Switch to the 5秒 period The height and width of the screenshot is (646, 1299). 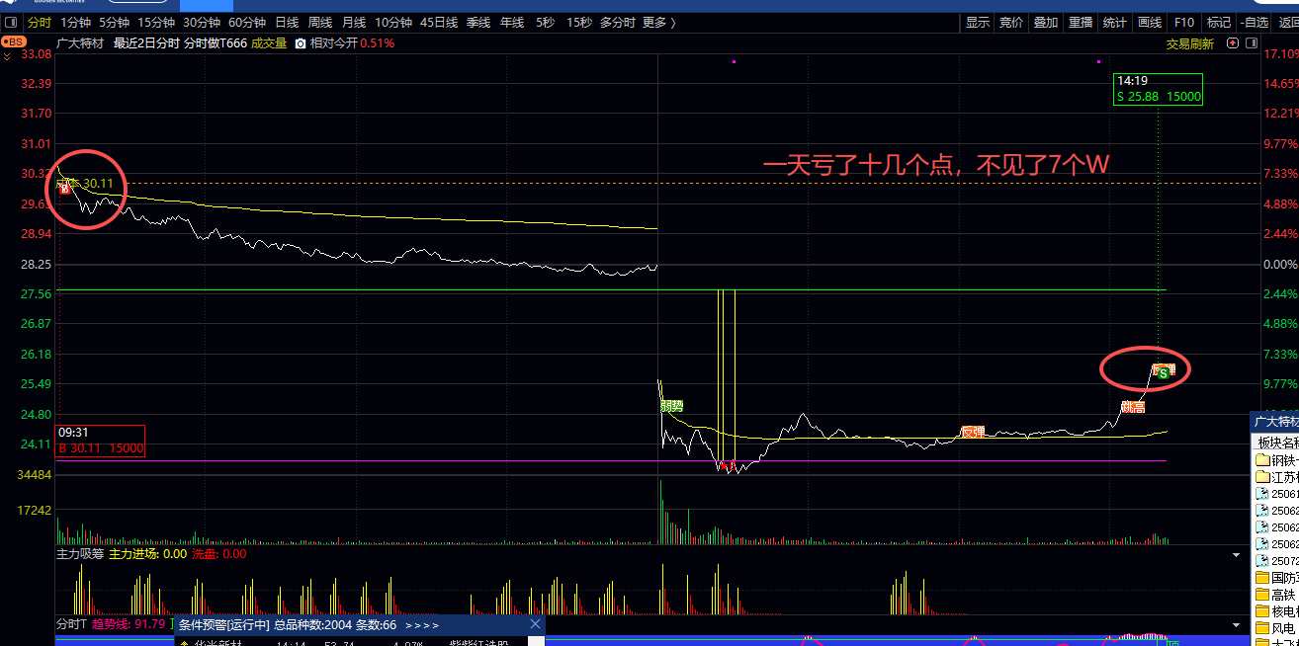point(546,22)
